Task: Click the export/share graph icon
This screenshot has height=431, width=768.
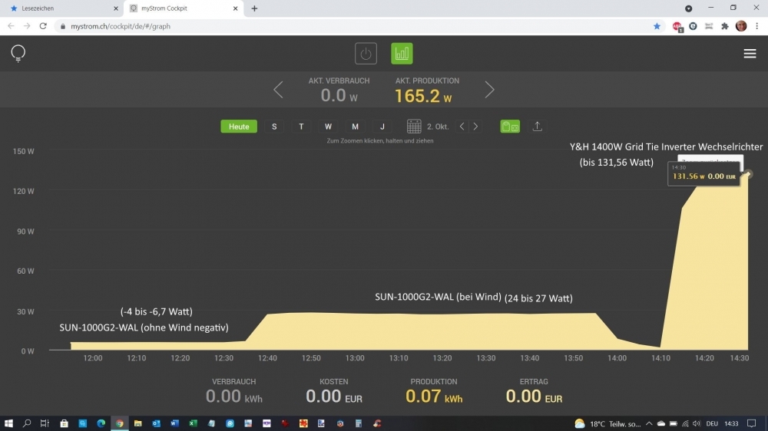Action: click(x=538, y=127)
